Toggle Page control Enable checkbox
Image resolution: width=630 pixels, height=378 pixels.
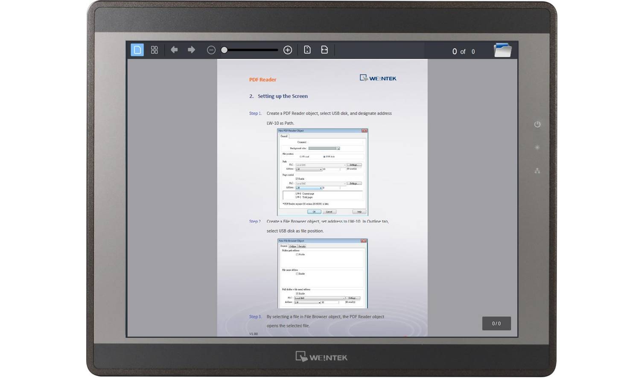tap(297, 179)
